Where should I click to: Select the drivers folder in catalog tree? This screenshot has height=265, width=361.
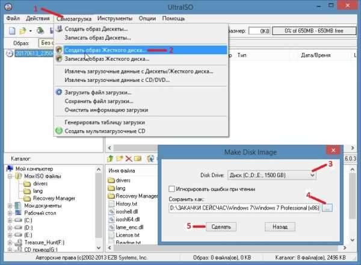coord(40,184)
